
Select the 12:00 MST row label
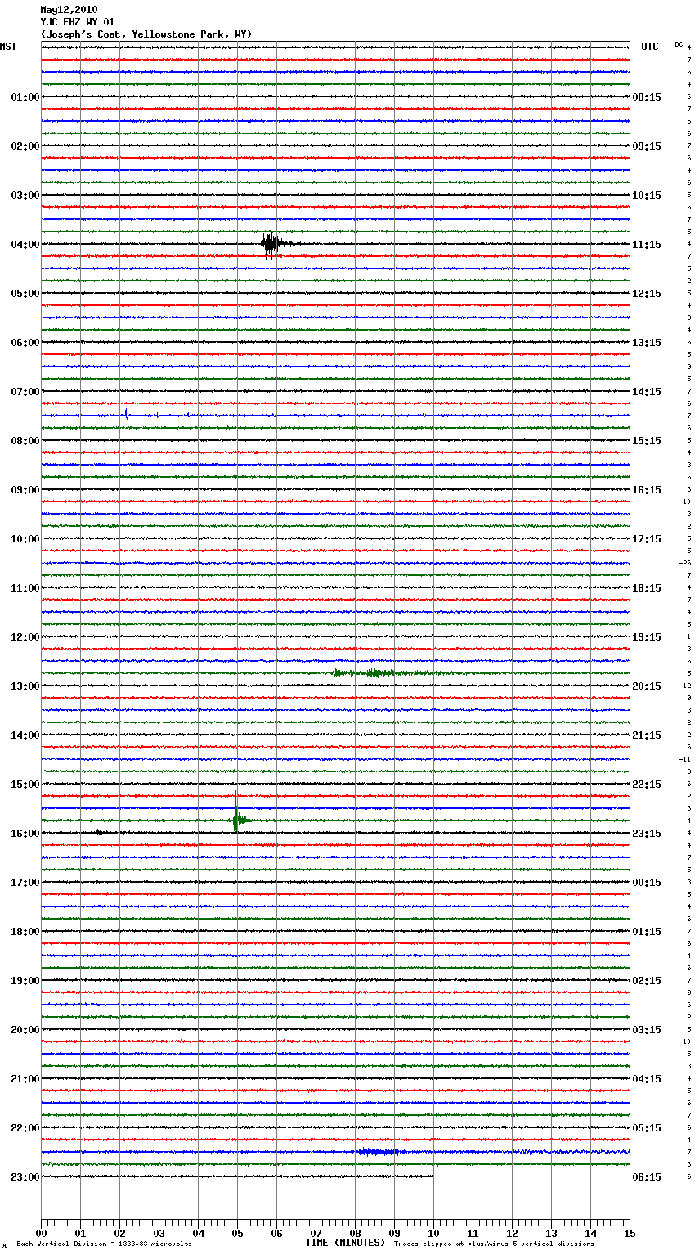[25, 637]
